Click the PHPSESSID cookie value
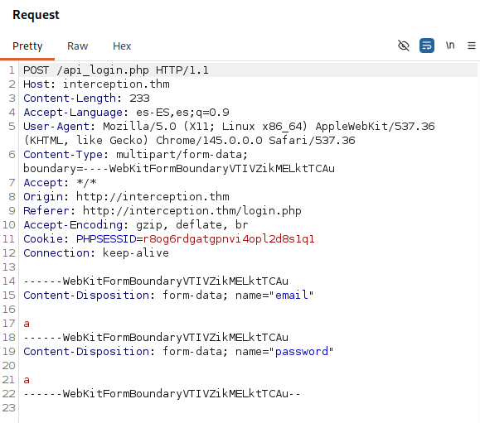480x423 pixels. coord(229,239)
